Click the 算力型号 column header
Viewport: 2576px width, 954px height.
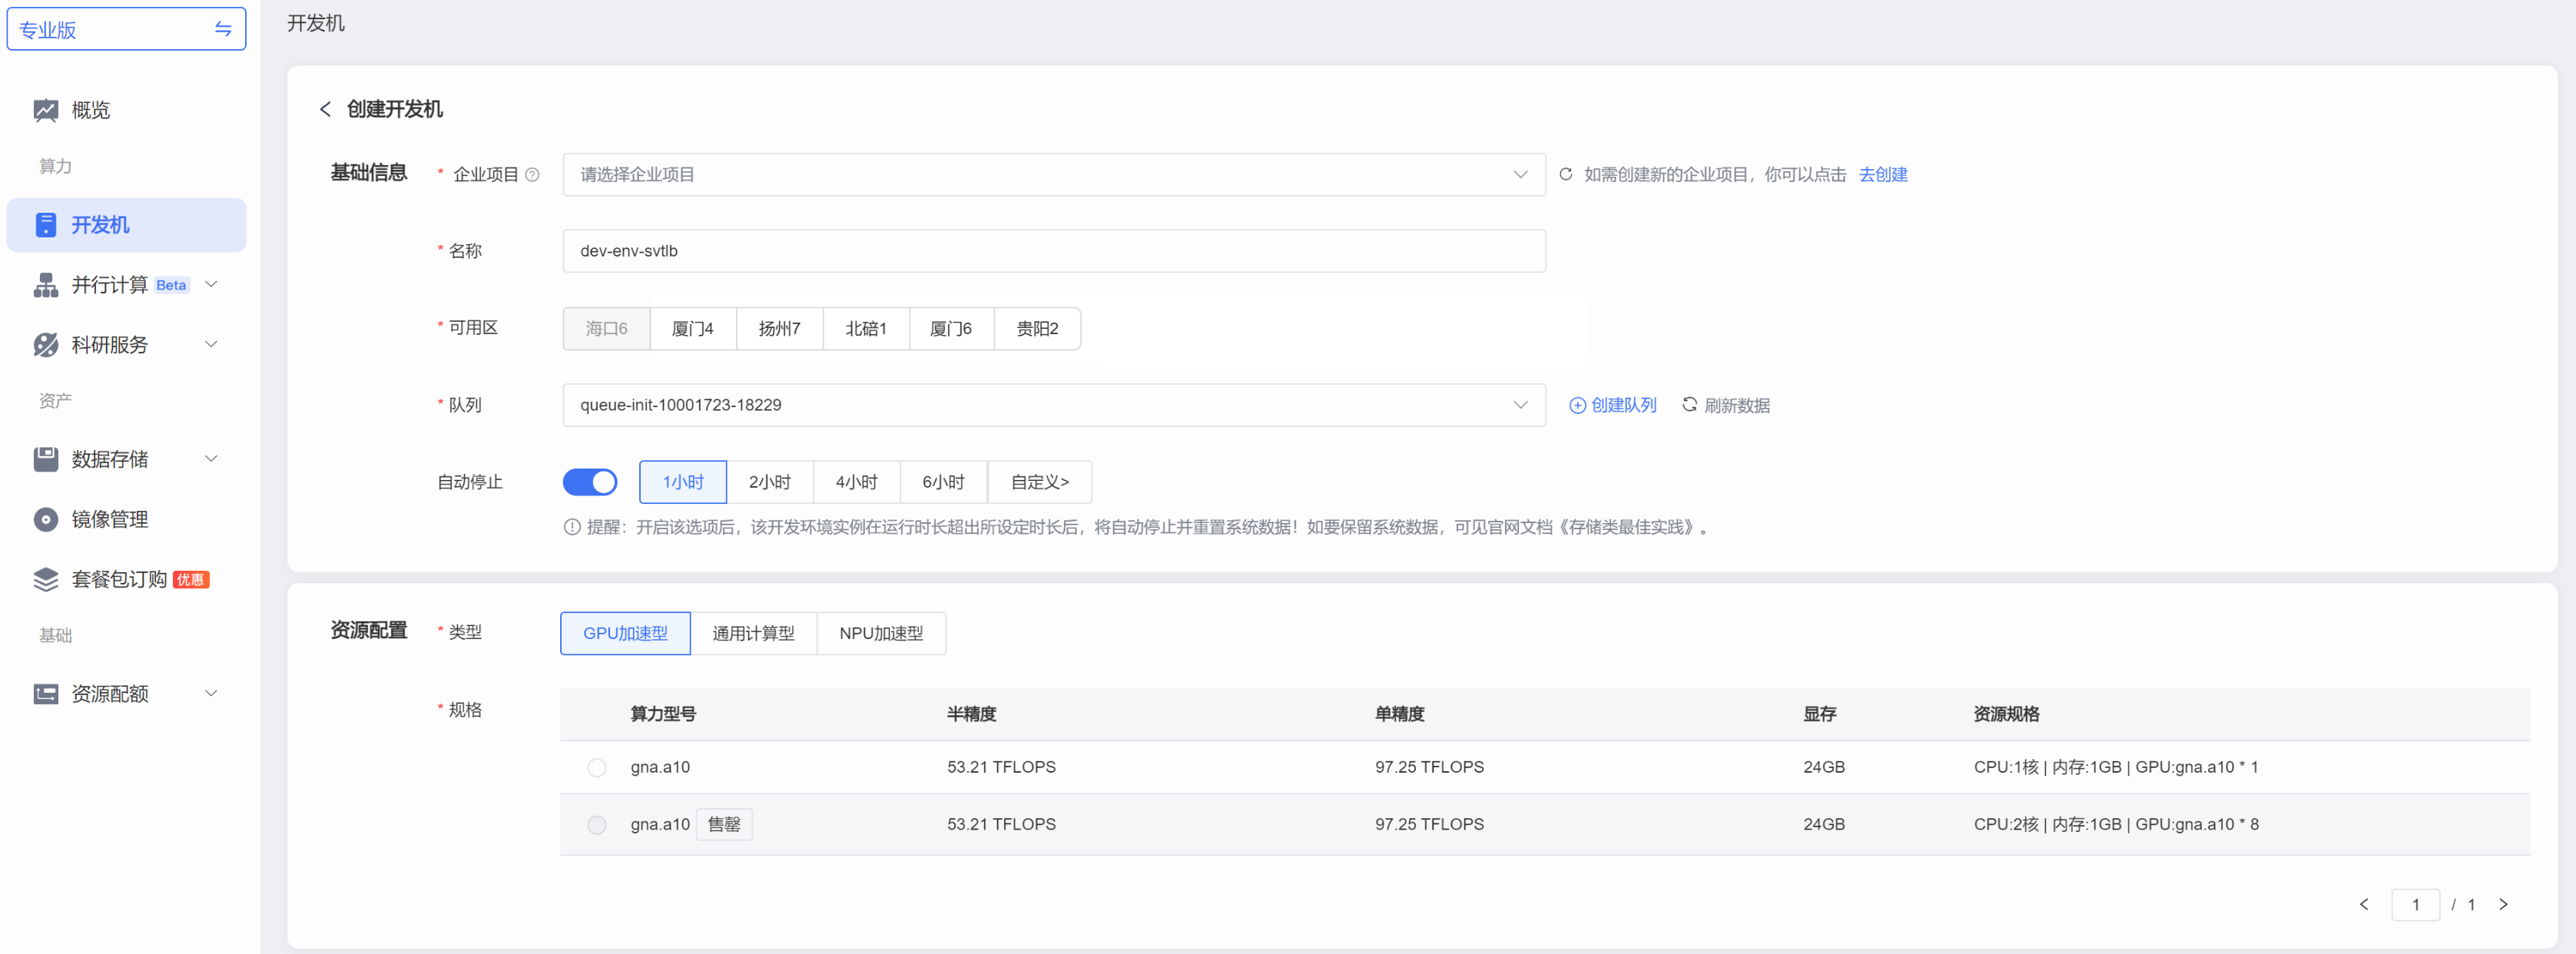(x=663, y=714)
